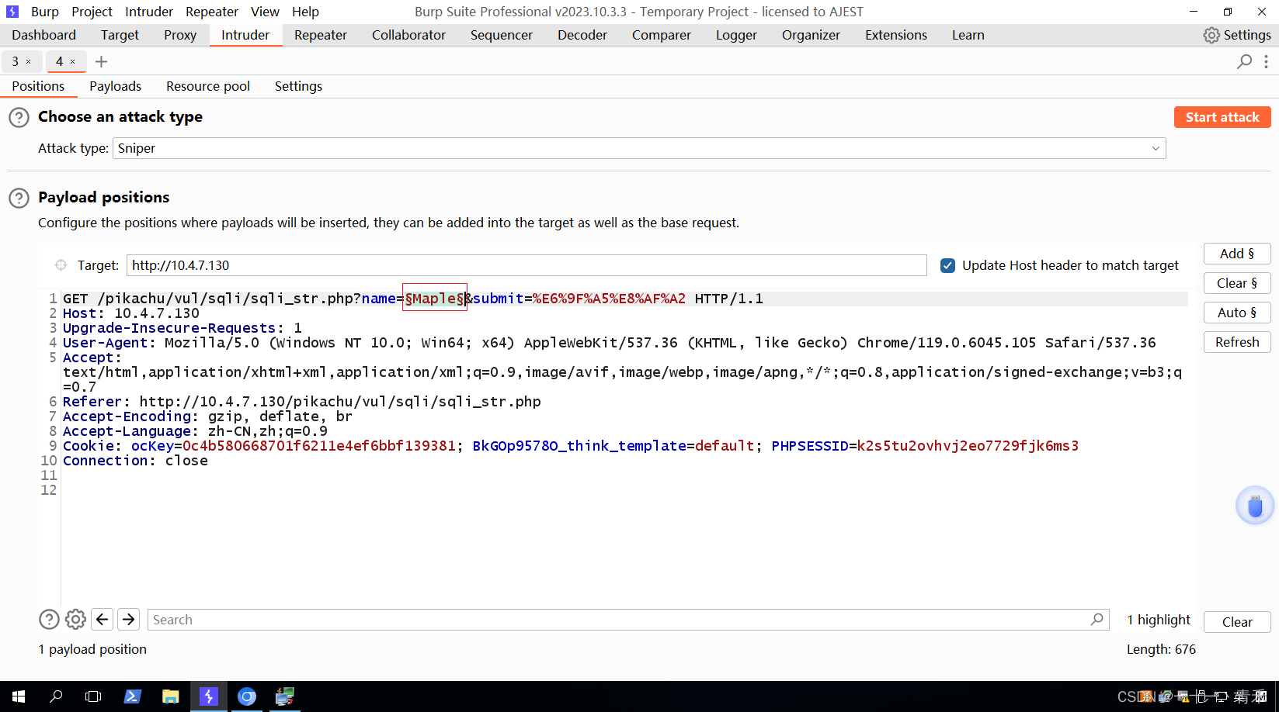Open the Repeater menu in menu bar

coord(211,12)
